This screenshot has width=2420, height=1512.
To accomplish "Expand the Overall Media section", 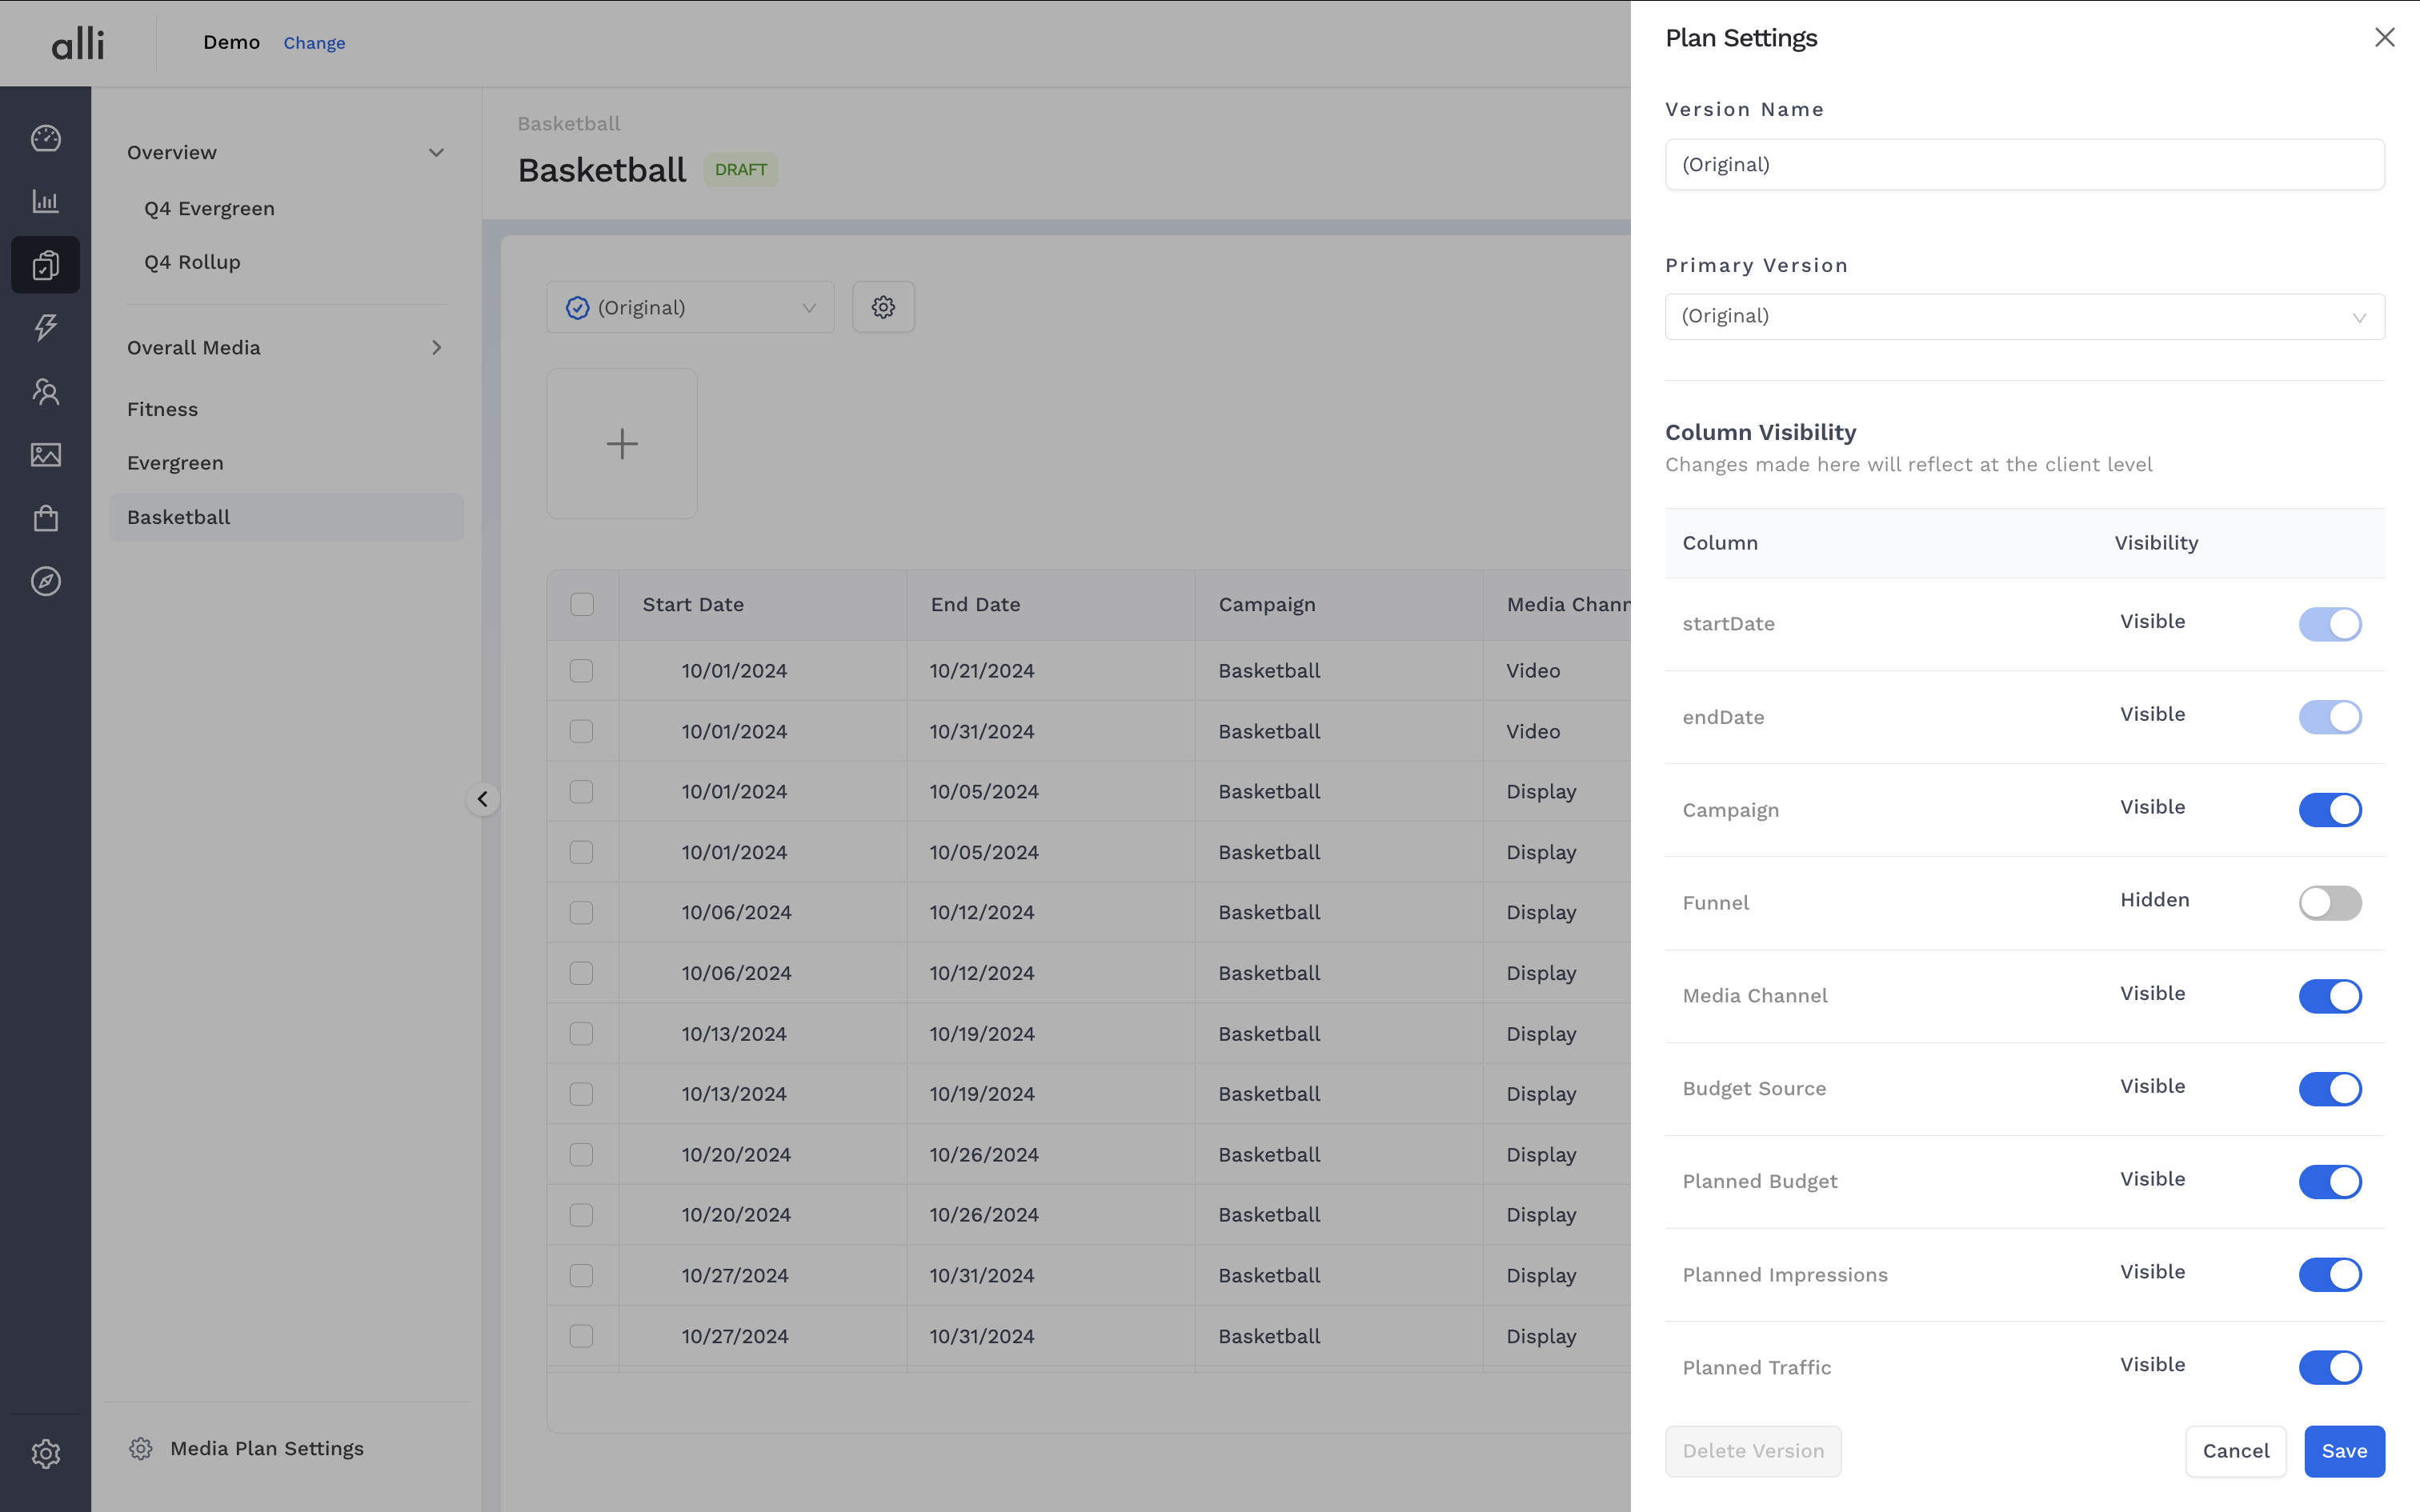I will point(436,348).
